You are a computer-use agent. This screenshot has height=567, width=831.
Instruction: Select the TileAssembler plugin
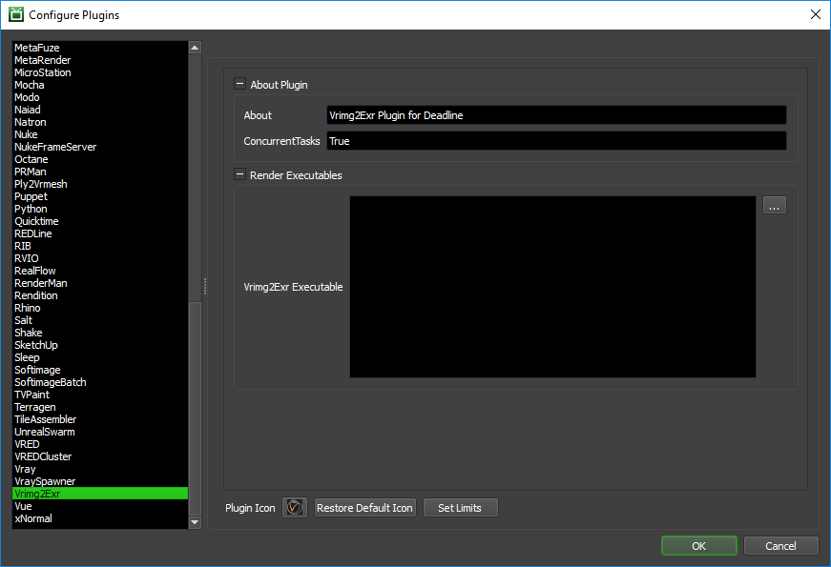click(45, 419)
